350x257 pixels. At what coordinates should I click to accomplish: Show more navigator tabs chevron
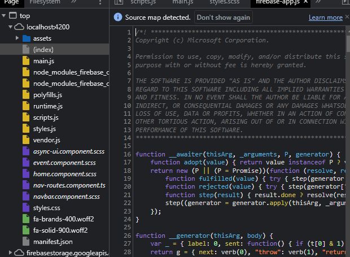point(73,2)
